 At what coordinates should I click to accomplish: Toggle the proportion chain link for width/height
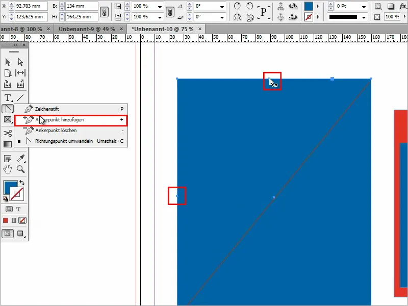coord(105,11)
